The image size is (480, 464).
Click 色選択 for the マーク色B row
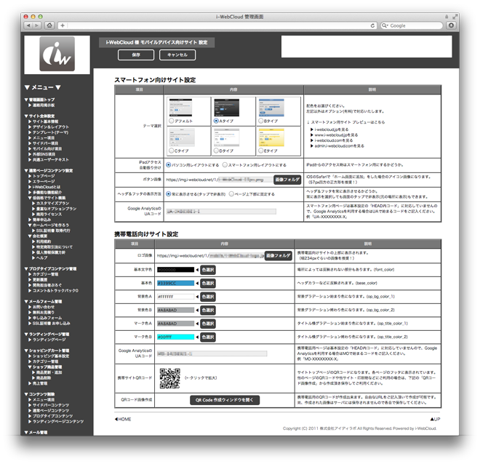tap(208, 337)
